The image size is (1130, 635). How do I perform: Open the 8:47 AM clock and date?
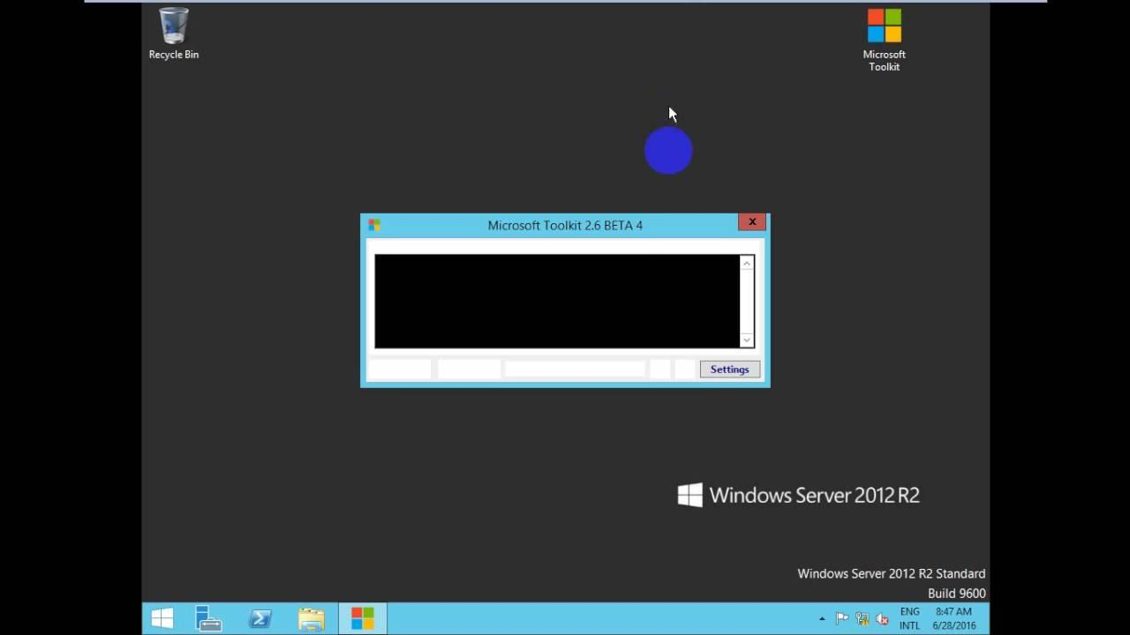(953, 618)
